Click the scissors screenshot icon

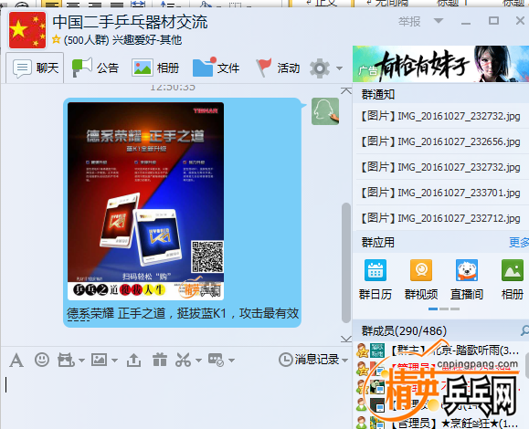(184, 360)
